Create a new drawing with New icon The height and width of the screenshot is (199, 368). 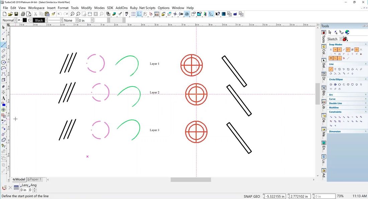4,14
